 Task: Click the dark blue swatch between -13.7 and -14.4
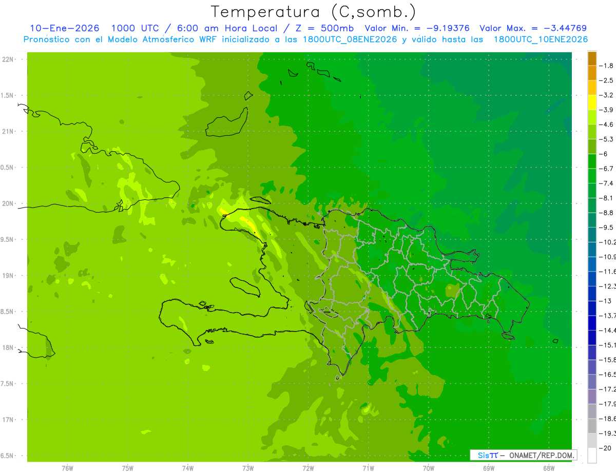coord(592,323)
